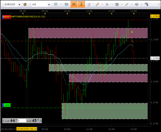Click the white 1.17455 price label

point(155,58)
